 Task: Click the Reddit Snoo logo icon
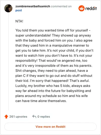(81, 8)
